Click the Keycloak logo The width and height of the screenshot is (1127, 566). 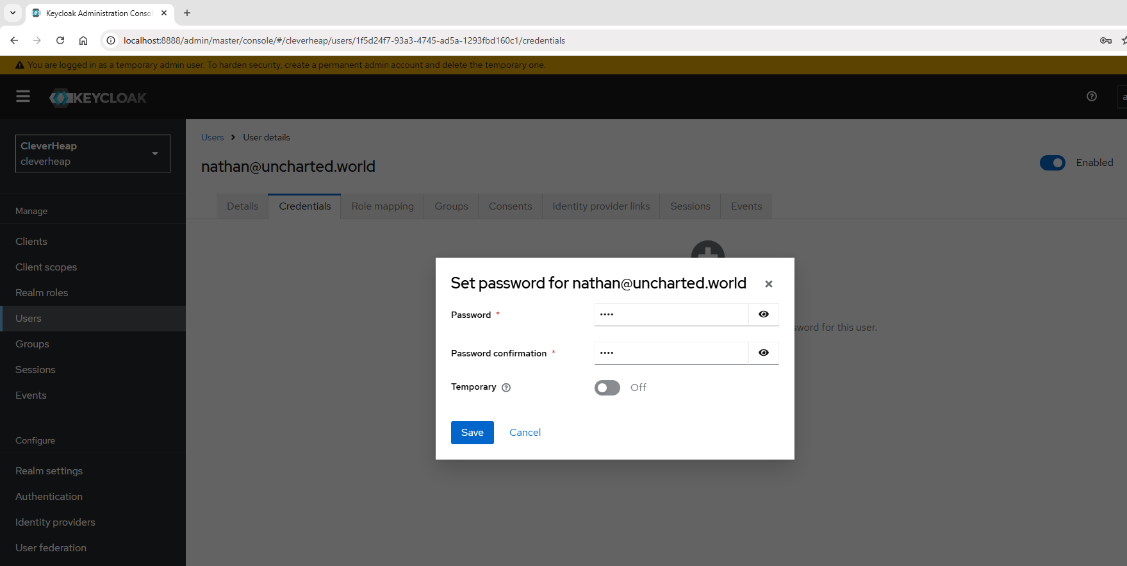[x=98, y=97]
